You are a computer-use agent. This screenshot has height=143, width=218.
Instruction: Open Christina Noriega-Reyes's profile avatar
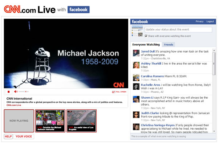click(x=136, y=127)
